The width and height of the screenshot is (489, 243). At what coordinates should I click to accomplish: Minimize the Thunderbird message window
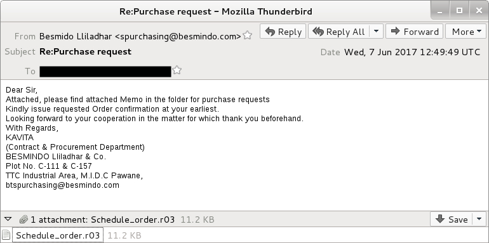tap(440, 11)
